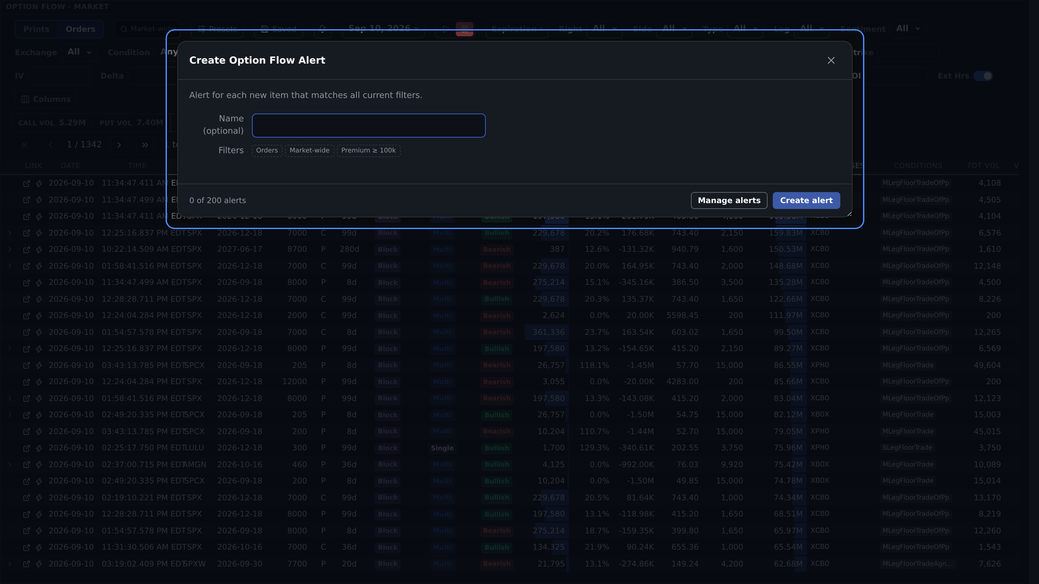Click the Market-wide filter chip in dialog

tap(309, 150)
